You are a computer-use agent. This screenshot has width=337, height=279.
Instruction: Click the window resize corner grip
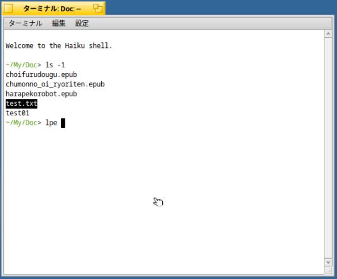[329, 271]
